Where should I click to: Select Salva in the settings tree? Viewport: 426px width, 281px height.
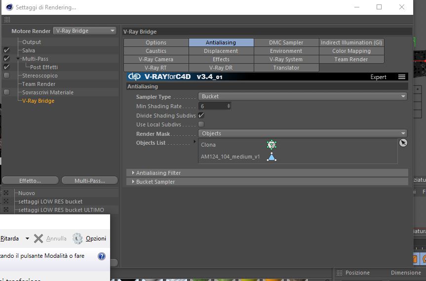click(29, 50)
